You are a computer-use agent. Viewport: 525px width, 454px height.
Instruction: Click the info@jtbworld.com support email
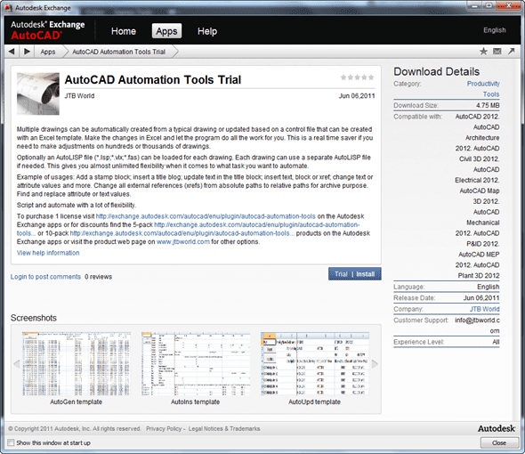(477, 325)
